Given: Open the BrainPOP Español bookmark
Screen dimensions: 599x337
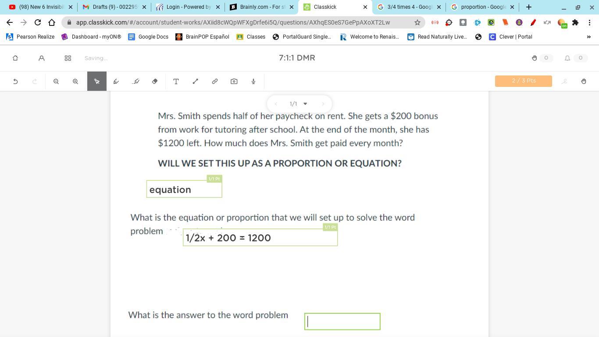Looking at the screenshot, I should [x=202, y=37].
